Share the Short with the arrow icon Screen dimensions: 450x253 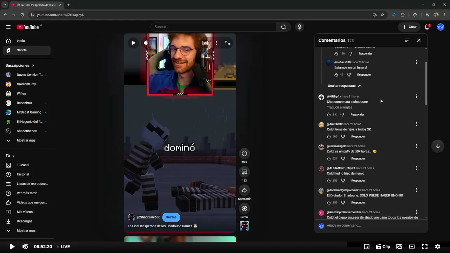(x=244, y=190)
